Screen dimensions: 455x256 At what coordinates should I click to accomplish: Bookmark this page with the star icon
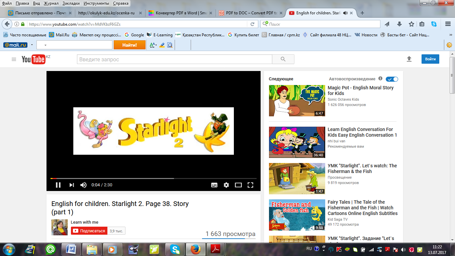coord(411,24)
